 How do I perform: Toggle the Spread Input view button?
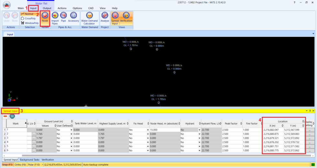(115, 17)
